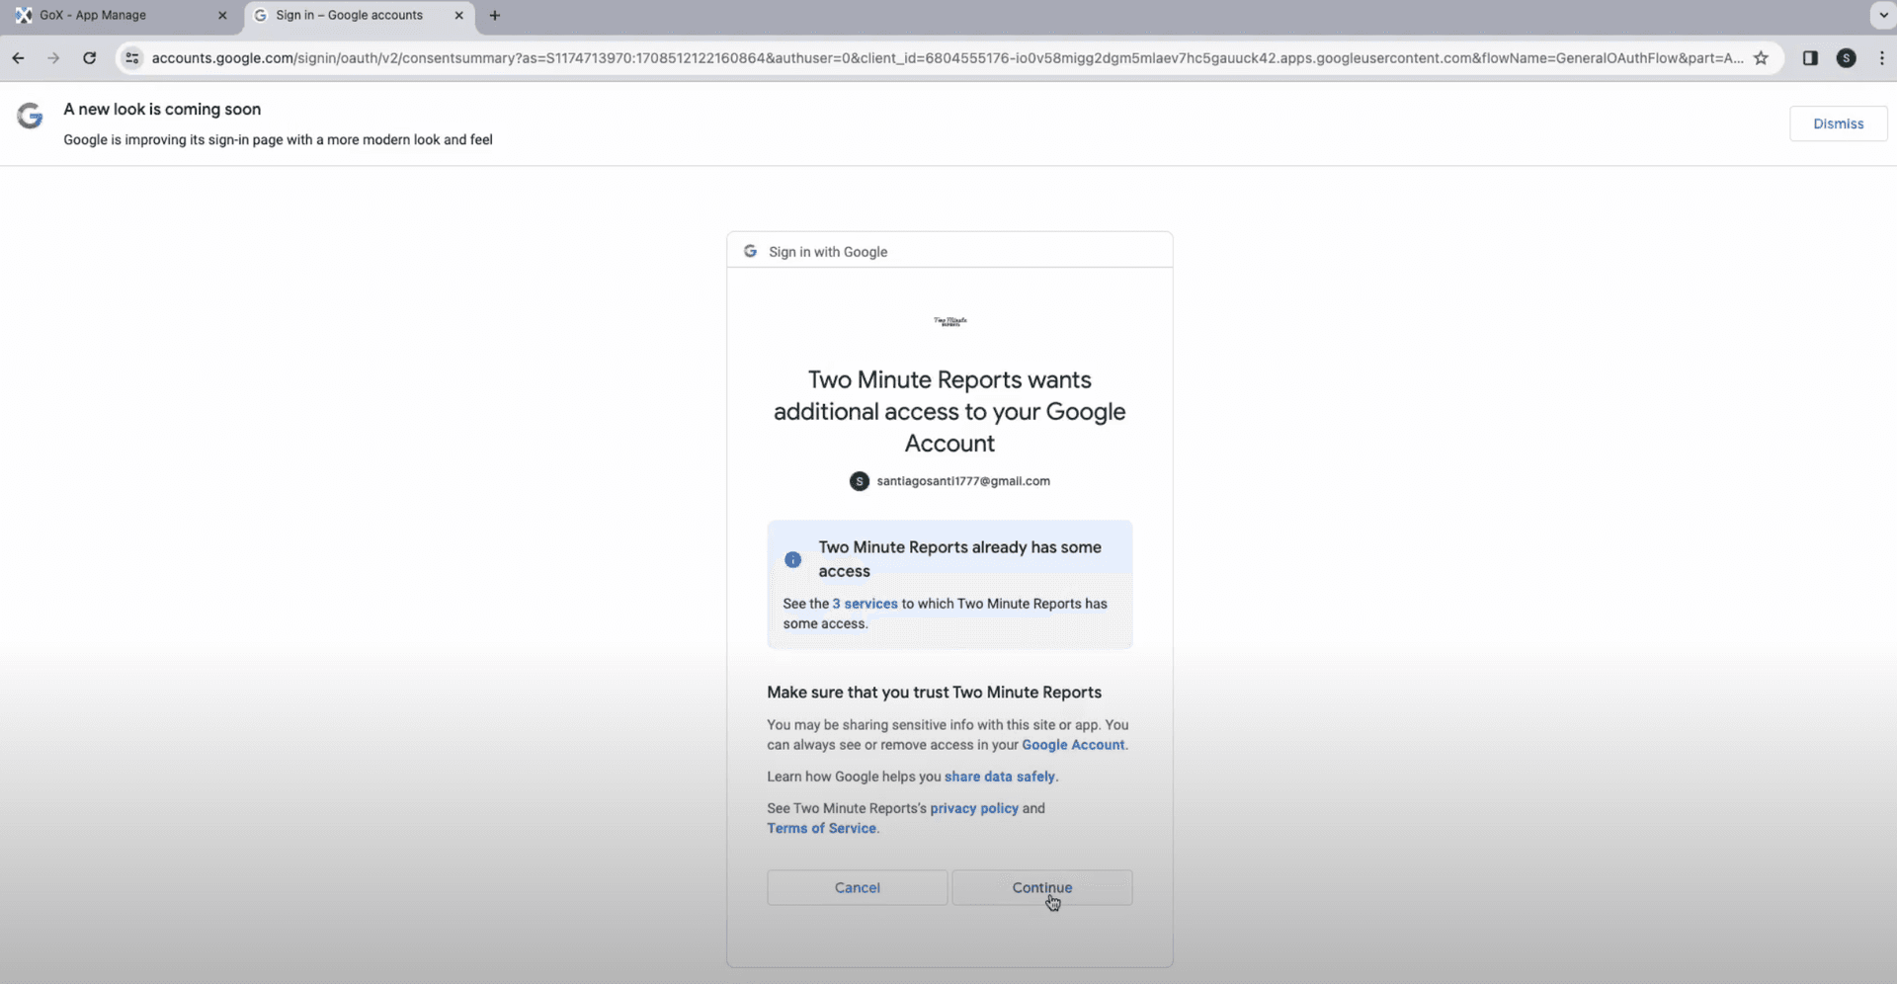Open the 3 services link
Screen dimensions: 1897x984
click(865, 604)
